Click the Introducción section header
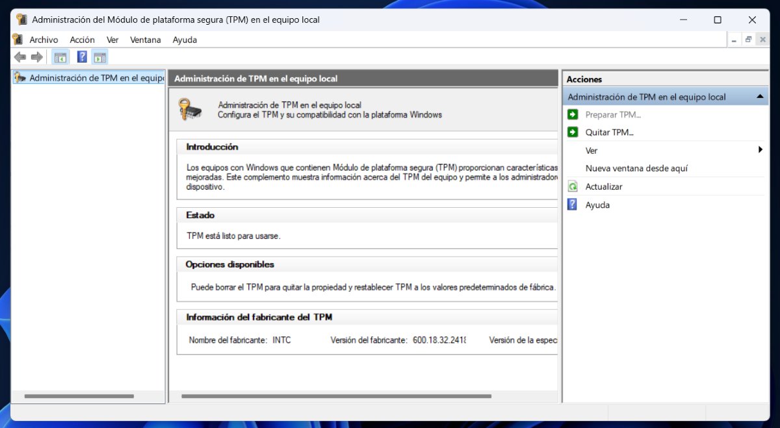This screenshot has height=428, width=780. point(367,147)
